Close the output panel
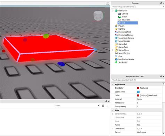The width and height of the screenshot is (165, 136). pos(109,101)
